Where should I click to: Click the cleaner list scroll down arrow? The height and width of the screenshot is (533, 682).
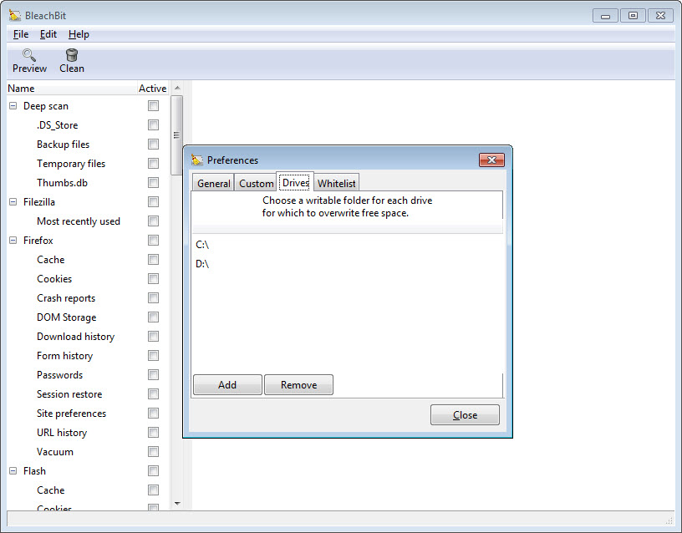(176, 504)
